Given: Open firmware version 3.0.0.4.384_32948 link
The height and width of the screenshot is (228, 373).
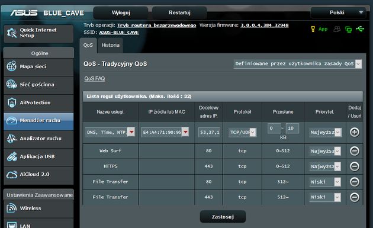Looking at the screenshot, I should (x=265, y=25).
